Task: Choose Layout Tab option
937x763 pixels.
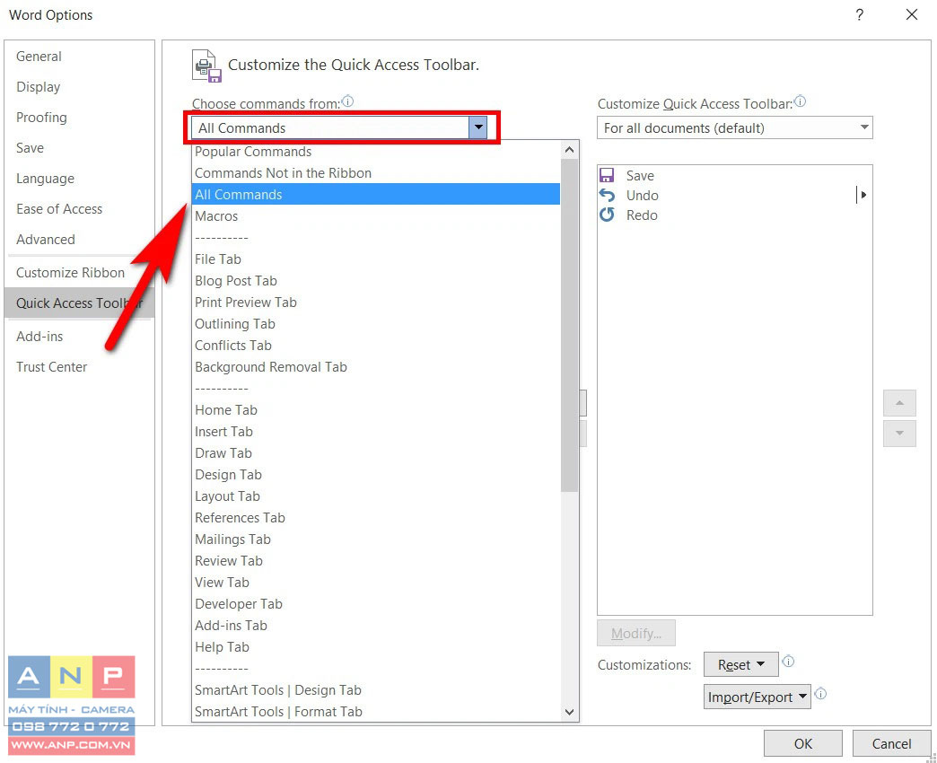Action: click(376, 496)
